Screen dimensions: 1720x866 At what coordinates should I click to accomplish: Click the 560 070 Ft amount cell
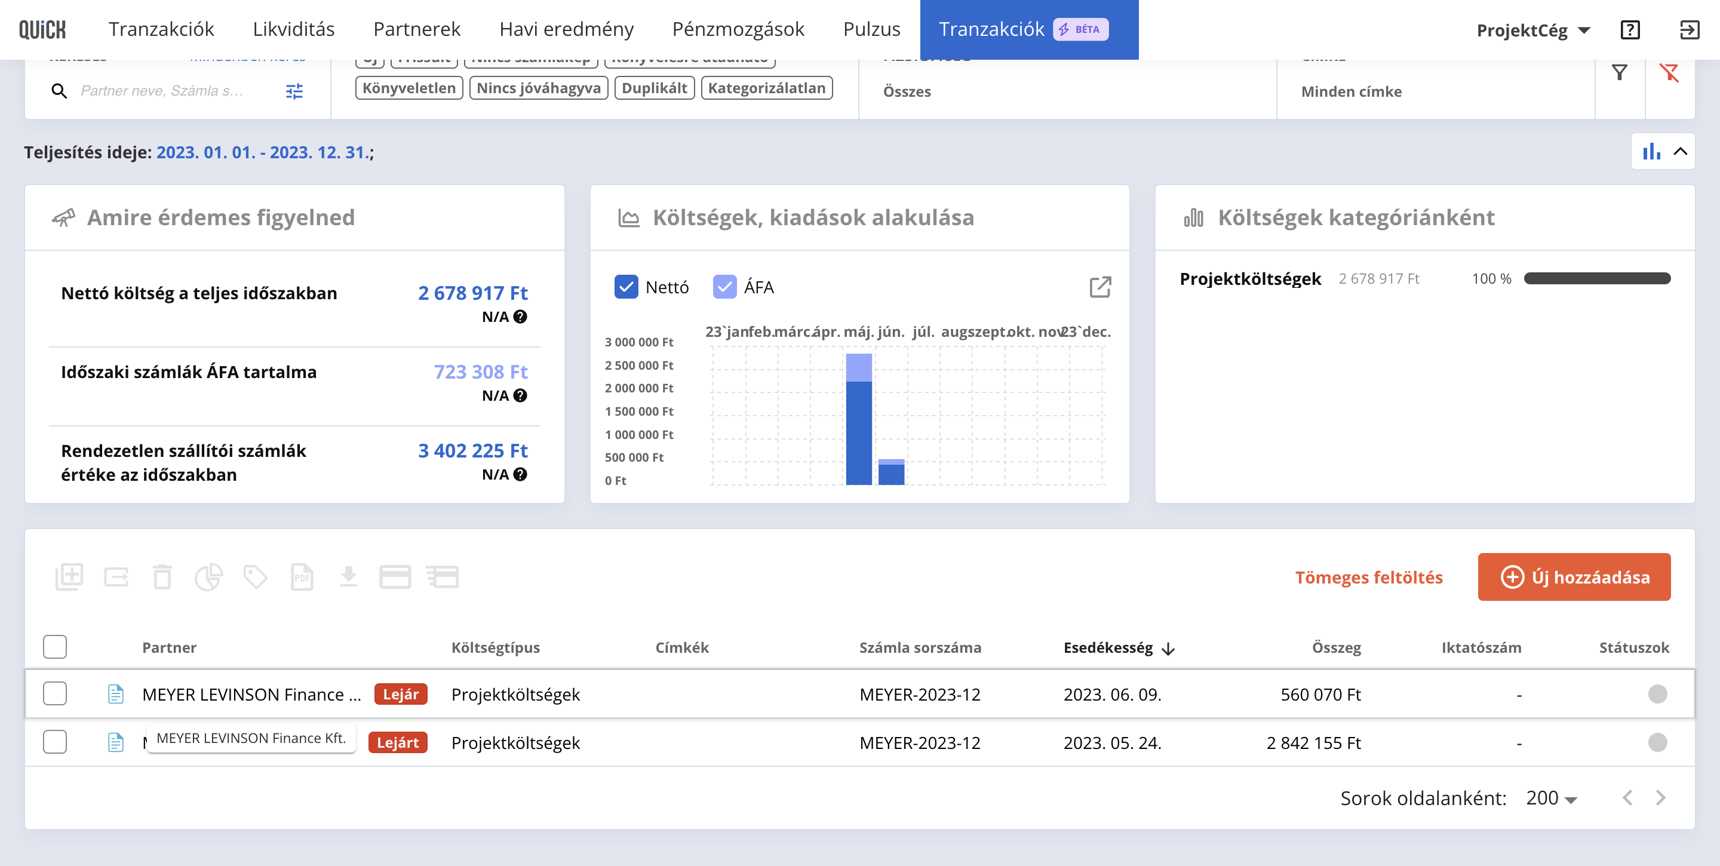click(1320, 695)
